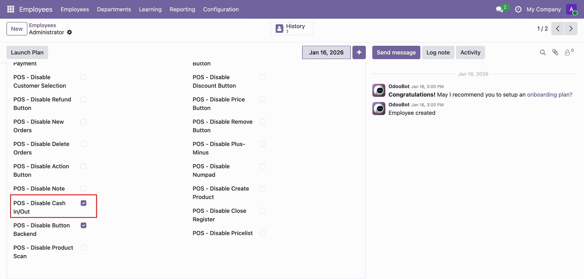This screenshot has height=279, width=584.
Task: Open the followers icon
Action: coord(568,53)
